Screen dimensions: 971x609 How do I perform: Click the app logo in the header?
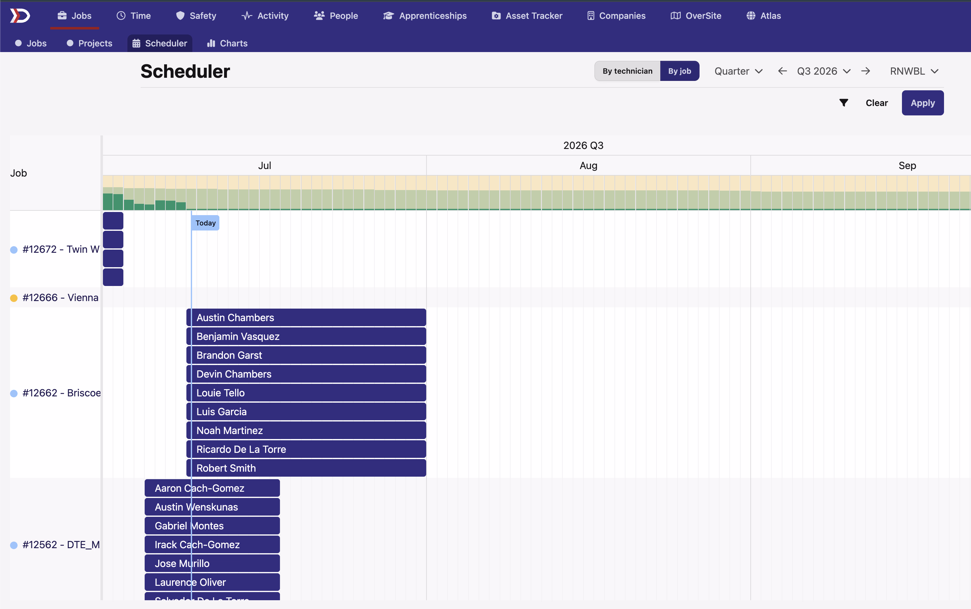pos(20,16)
